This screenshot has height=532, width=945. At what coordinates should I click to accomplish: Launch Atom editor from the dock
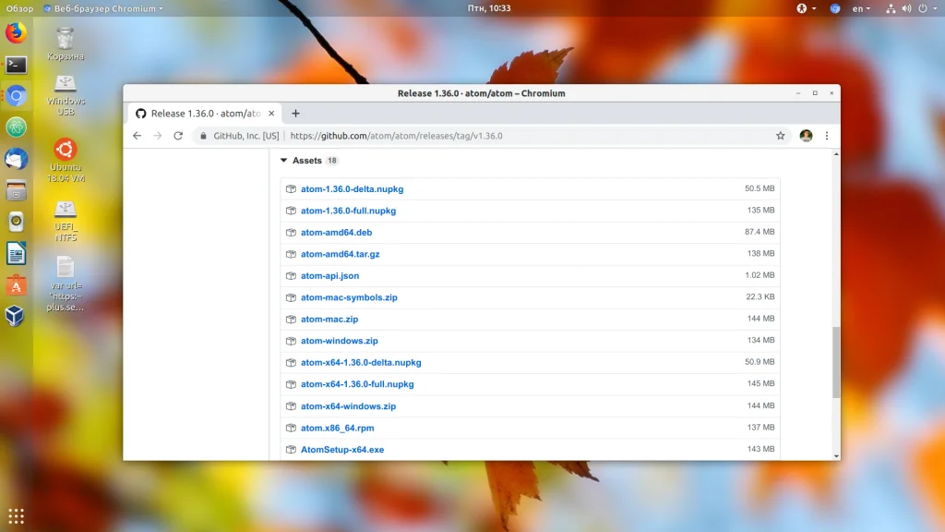[x=17, y=127]
